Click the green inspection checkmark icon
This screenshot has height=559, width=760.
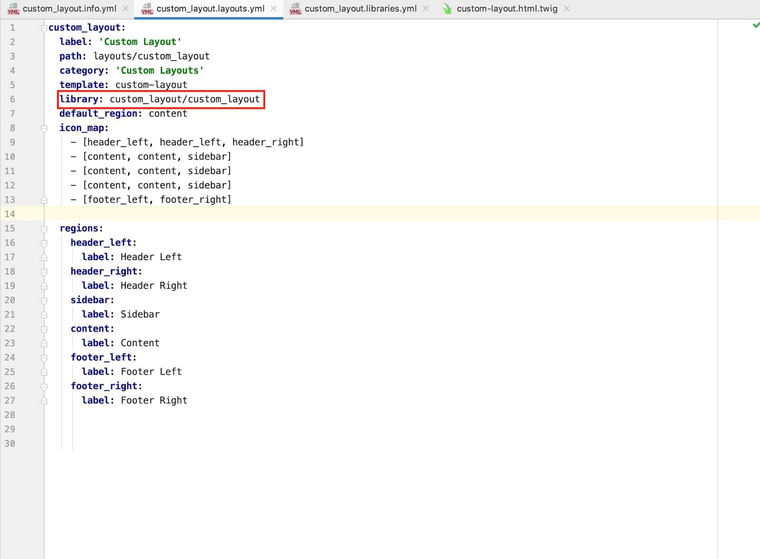point(756,25)
